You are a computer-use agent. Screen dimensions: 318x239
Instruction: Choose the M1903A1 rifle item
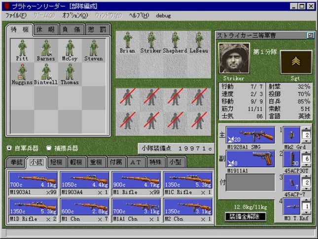33,183
